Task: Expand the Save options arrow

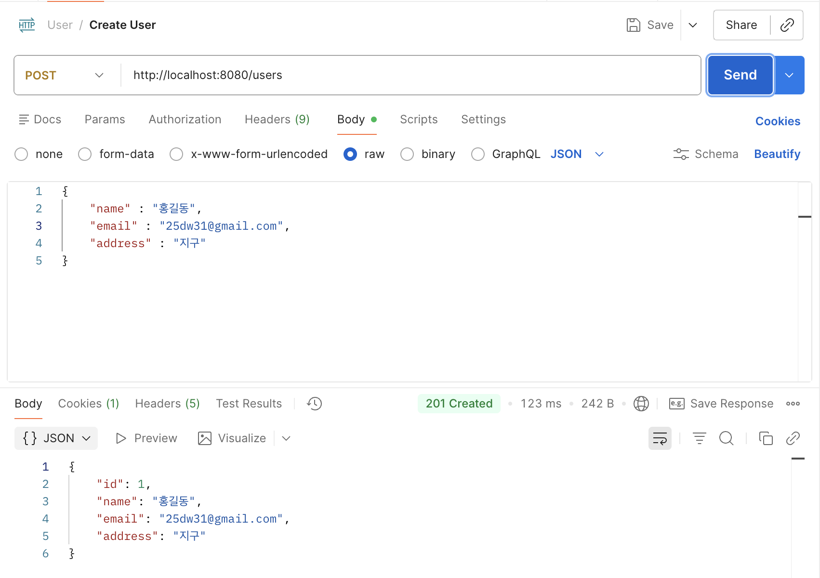Action: 693,25
